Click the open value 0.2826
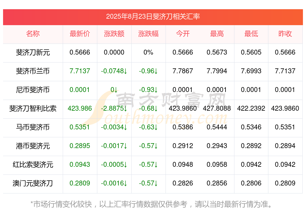This screenshot has height=214, width=306. click(x=183, y=183)
